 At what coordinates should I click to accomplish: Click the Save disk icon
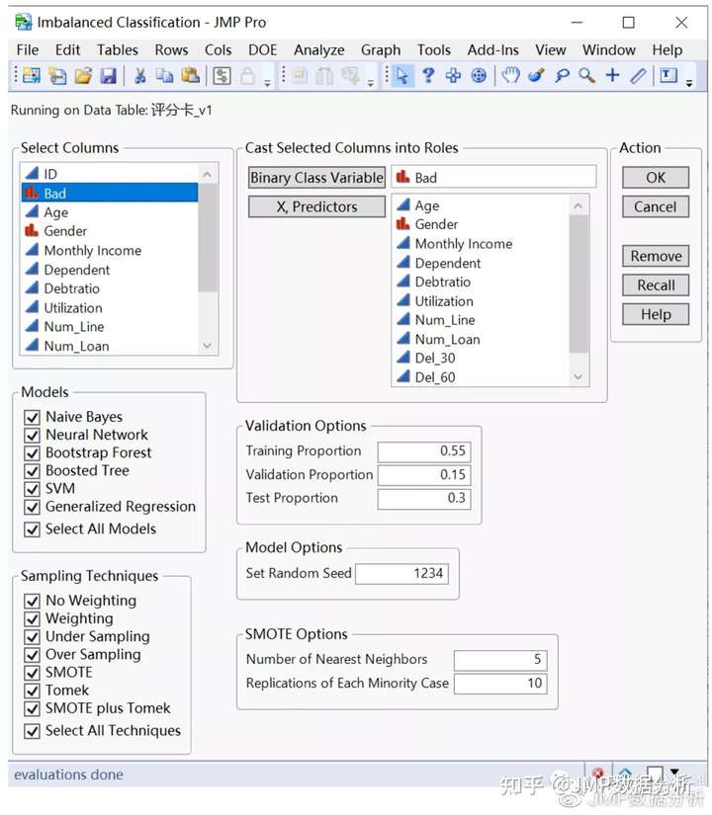(108, 76)
